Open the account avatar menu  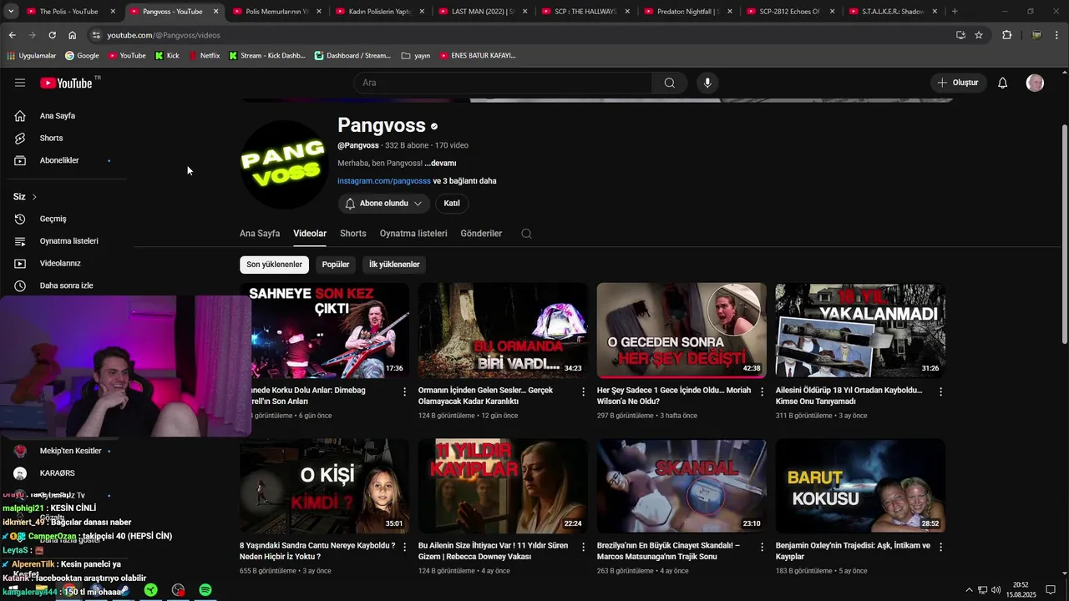tap(1035, 83)
